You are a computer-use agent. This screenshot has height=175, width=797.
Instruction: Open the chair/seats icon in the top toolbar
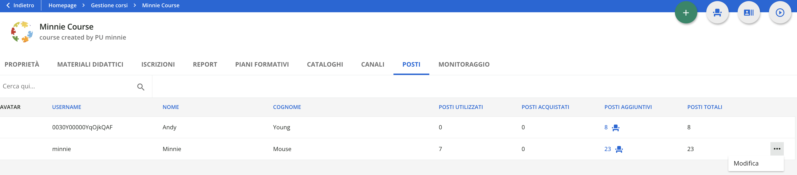pyautogui.click(x=717, y=12)
